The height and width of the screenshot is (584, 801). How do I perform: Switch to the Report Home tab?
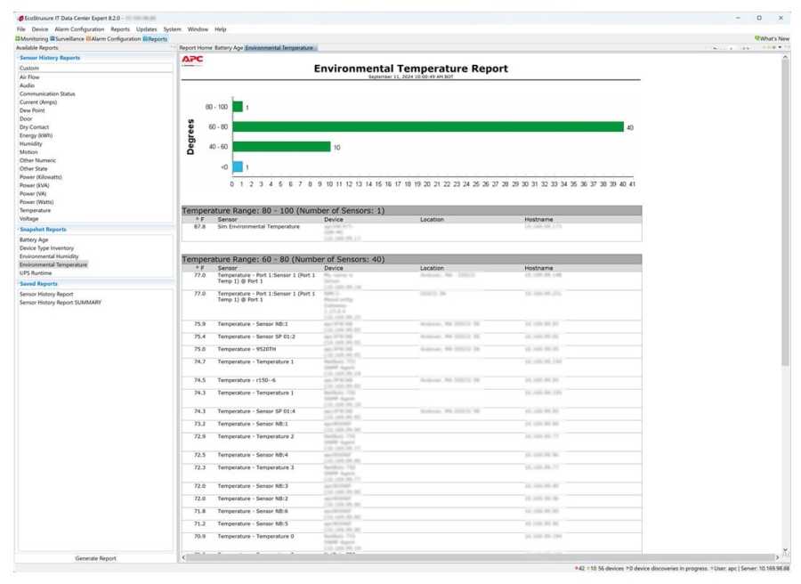click(196, 48)
